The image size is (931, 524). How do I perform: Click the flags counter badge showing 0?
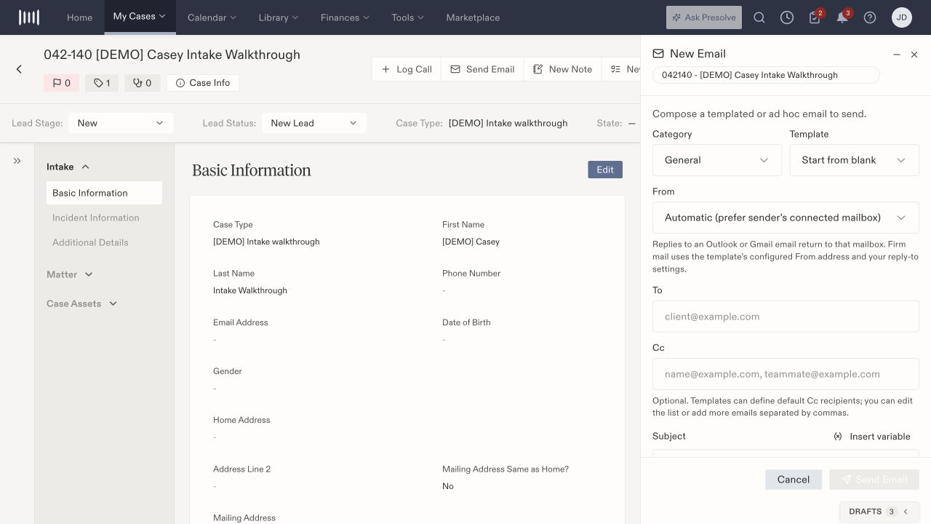(61, 83)
